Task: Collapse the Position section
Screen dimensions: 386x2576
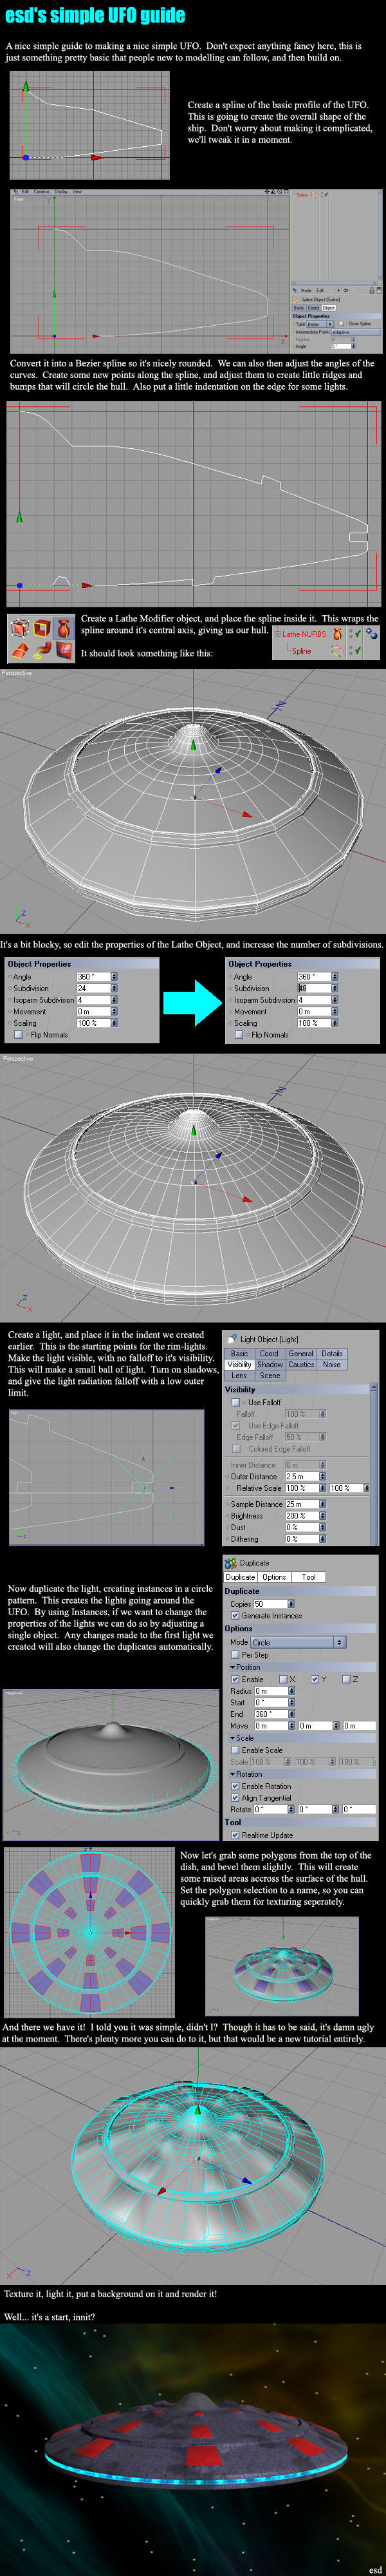Action: pyautogui.click(x=246, y=1667)
